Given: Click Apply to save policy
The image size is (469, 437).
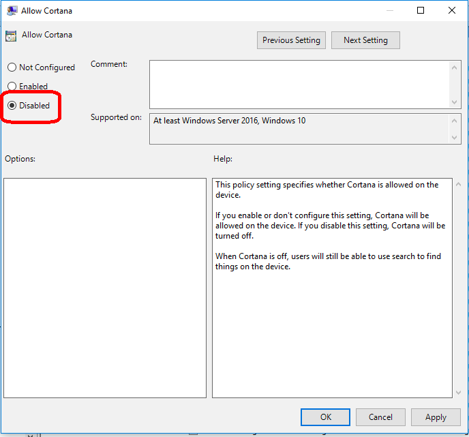Looking at the screenshot, I should pos(436,417).
